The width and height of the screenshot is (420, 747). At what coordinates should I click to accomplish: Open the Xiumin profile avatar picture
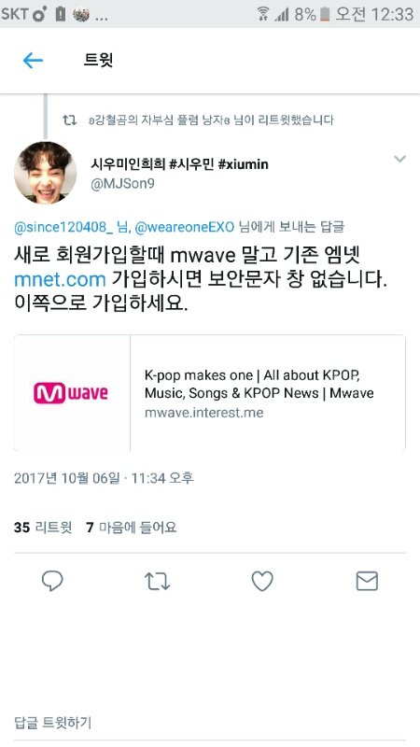click(x=45, y=172)
